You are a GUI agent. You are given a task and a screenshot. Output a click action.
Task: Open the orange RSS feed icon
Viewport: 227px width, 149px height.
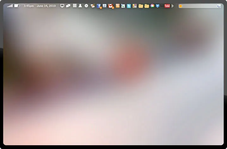[x=118, y=6]
